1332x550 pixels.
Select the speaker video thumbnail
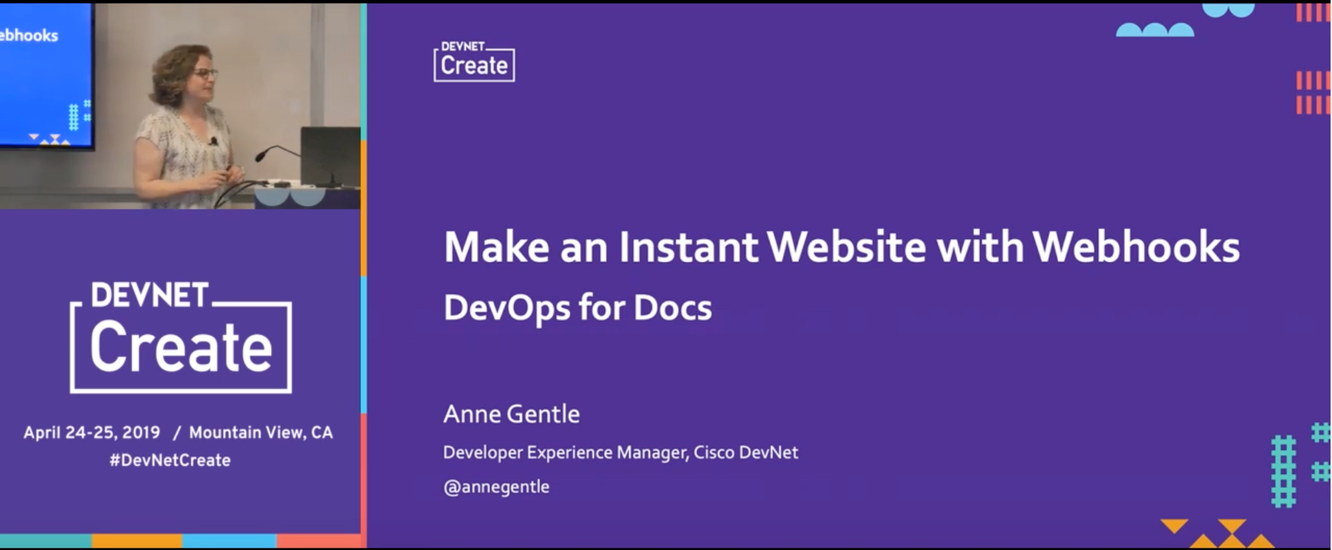[180, 105]
